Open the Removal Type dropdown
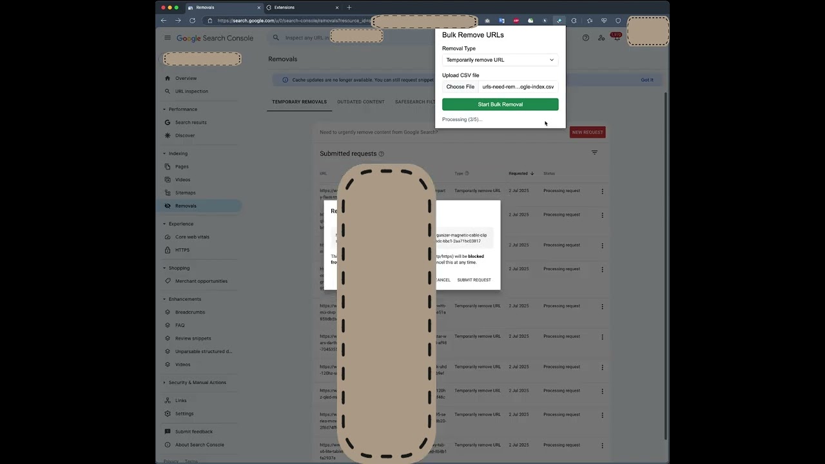This screenshot has height=464, width=825. [500, 60]
